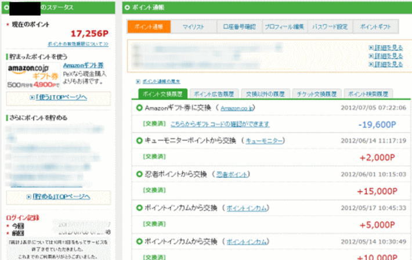This screenshot has width=412, height=260.
Task: Open the チケット交換履歴 tab
Action: (317, 94)
